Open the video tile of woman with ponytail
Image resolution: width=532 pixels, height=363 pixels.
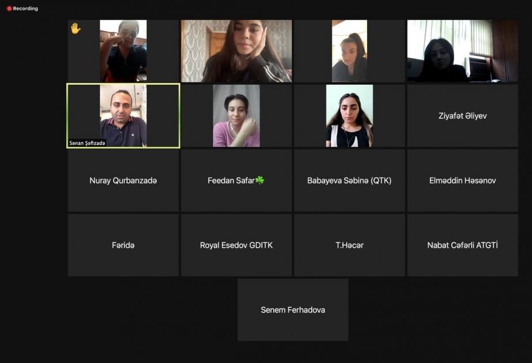click(349, 51)
